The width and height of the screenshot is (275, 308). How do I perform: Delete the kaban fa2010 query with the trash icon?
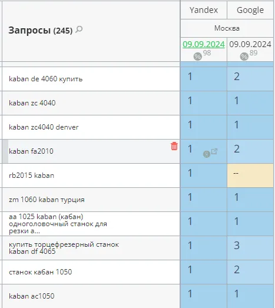[174, 146]
